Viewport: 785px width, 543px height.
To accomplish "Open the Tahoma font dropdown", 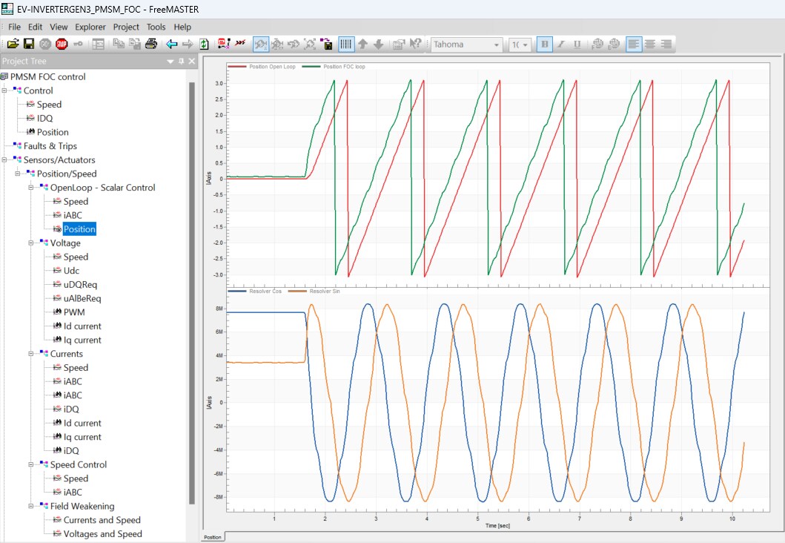I will [x=497, y=45].
